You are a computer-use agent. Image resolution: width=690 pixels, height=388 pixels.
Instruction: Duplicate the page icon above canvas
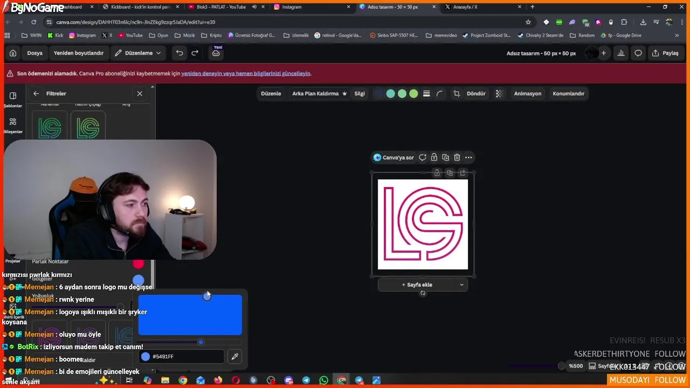(450, 172)
